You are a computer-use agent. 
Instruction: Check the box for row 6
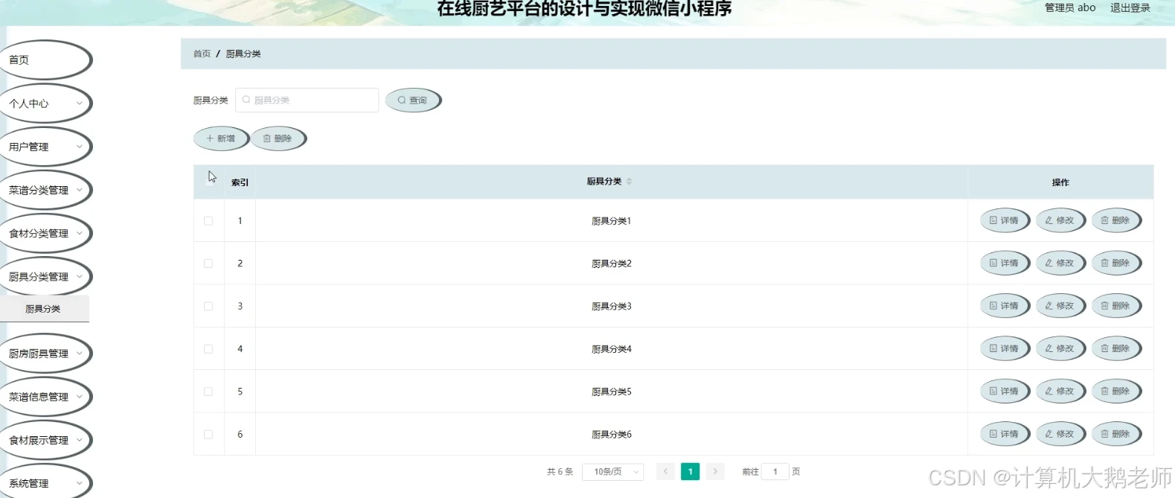[208, 434]
